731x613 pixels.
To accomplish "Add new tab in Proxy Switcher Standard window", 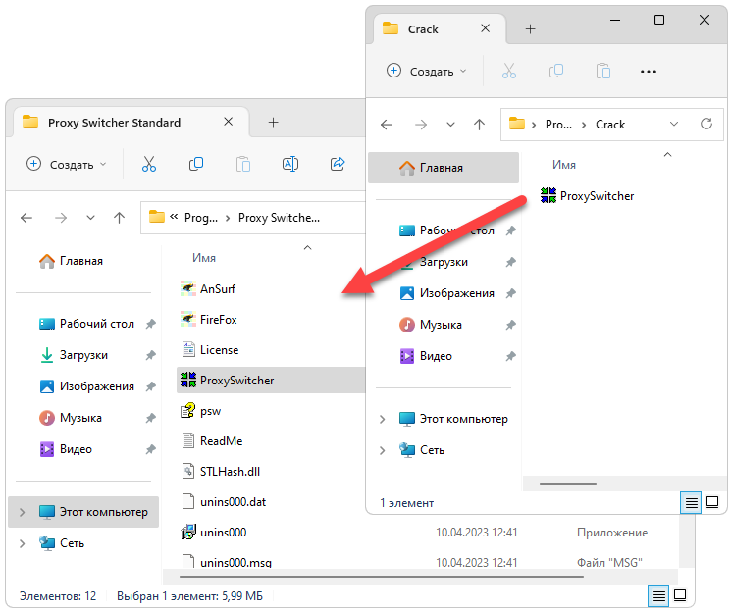I will [x=273, y=123].
